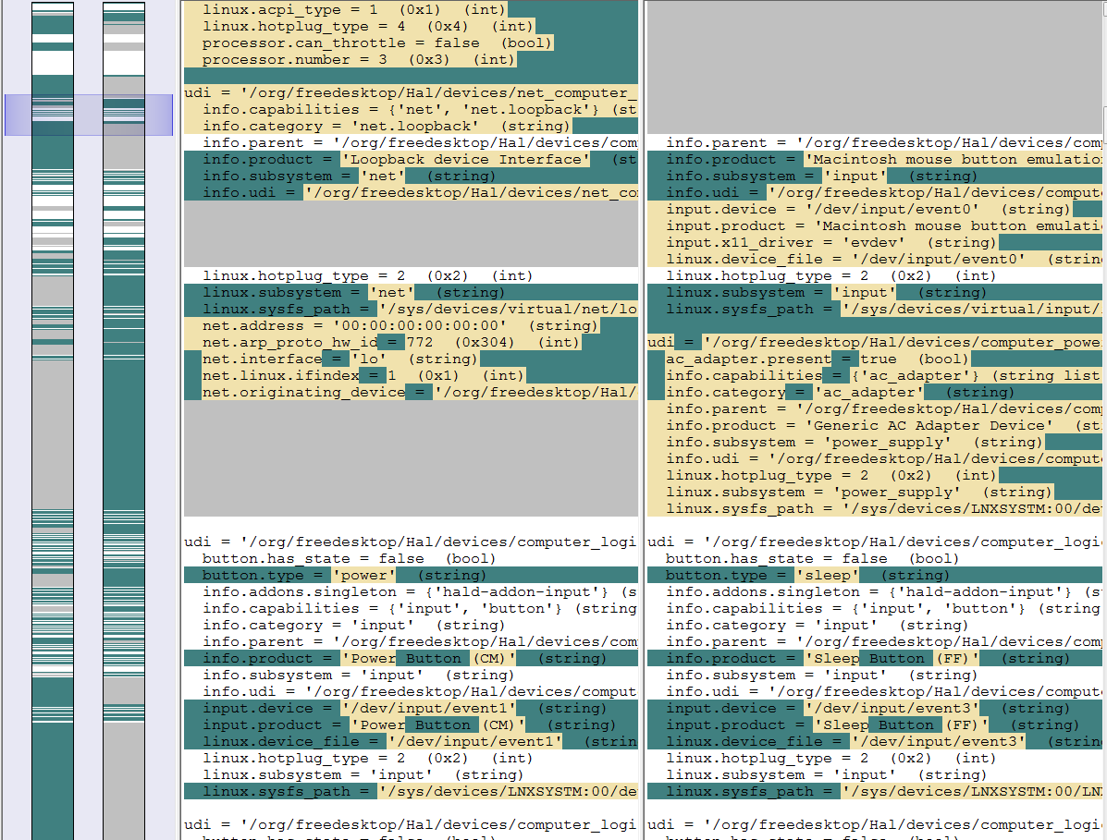
Task: Click the highlighted viewport indicator in overview
Action: (89, 115)
